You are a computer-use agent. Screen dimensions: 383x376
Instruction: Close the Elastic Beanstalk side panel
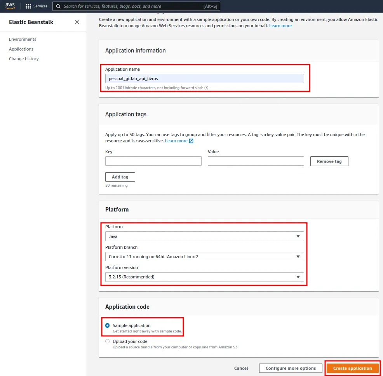click(77, 22)
